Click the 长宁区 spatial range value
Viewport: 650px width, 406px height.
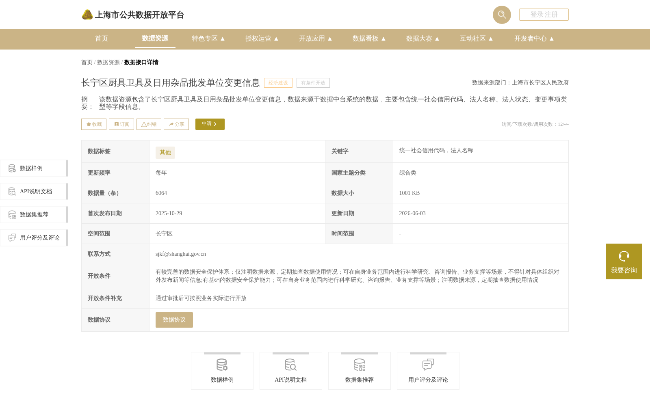point(164,234)
